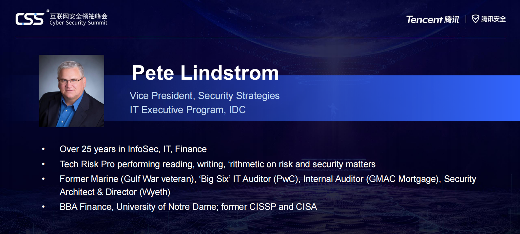
Task: Select the 'BBA Finance, University of Notre Dame' text
Action: pyautogui.click(x=188, y=207)
